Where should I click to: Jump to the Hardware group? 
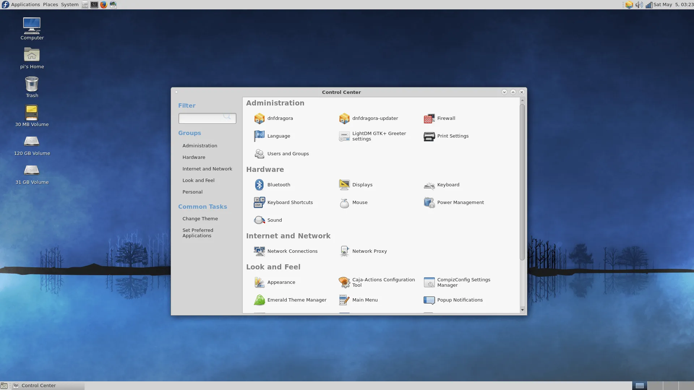point(194,157)
